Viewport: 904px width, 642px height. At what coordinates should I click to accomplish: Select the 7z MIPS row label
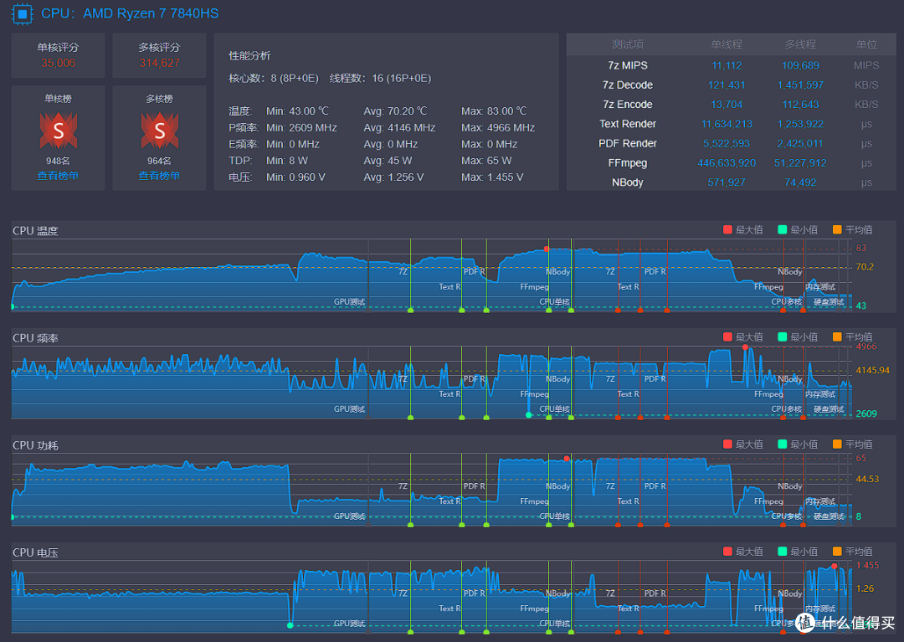[627, 65]
